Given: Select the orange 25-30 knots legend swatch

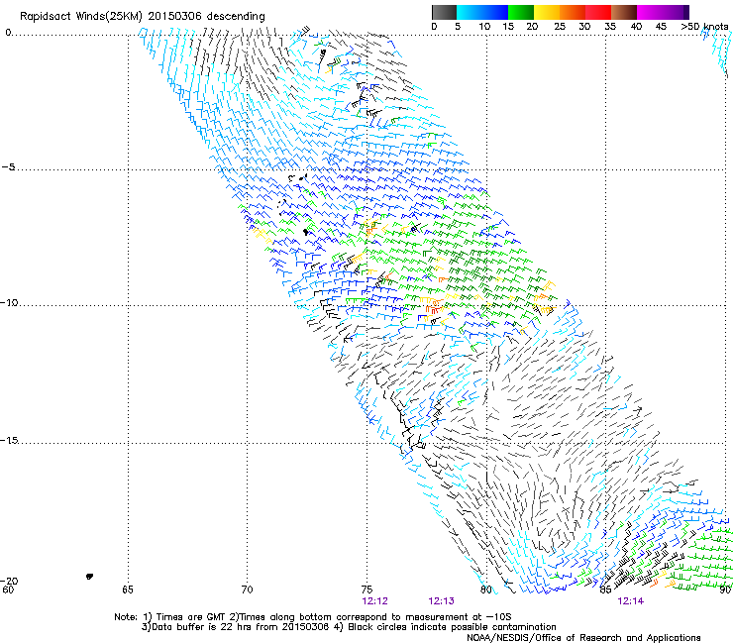Looking at the screenshot, I should coord(573,12).
